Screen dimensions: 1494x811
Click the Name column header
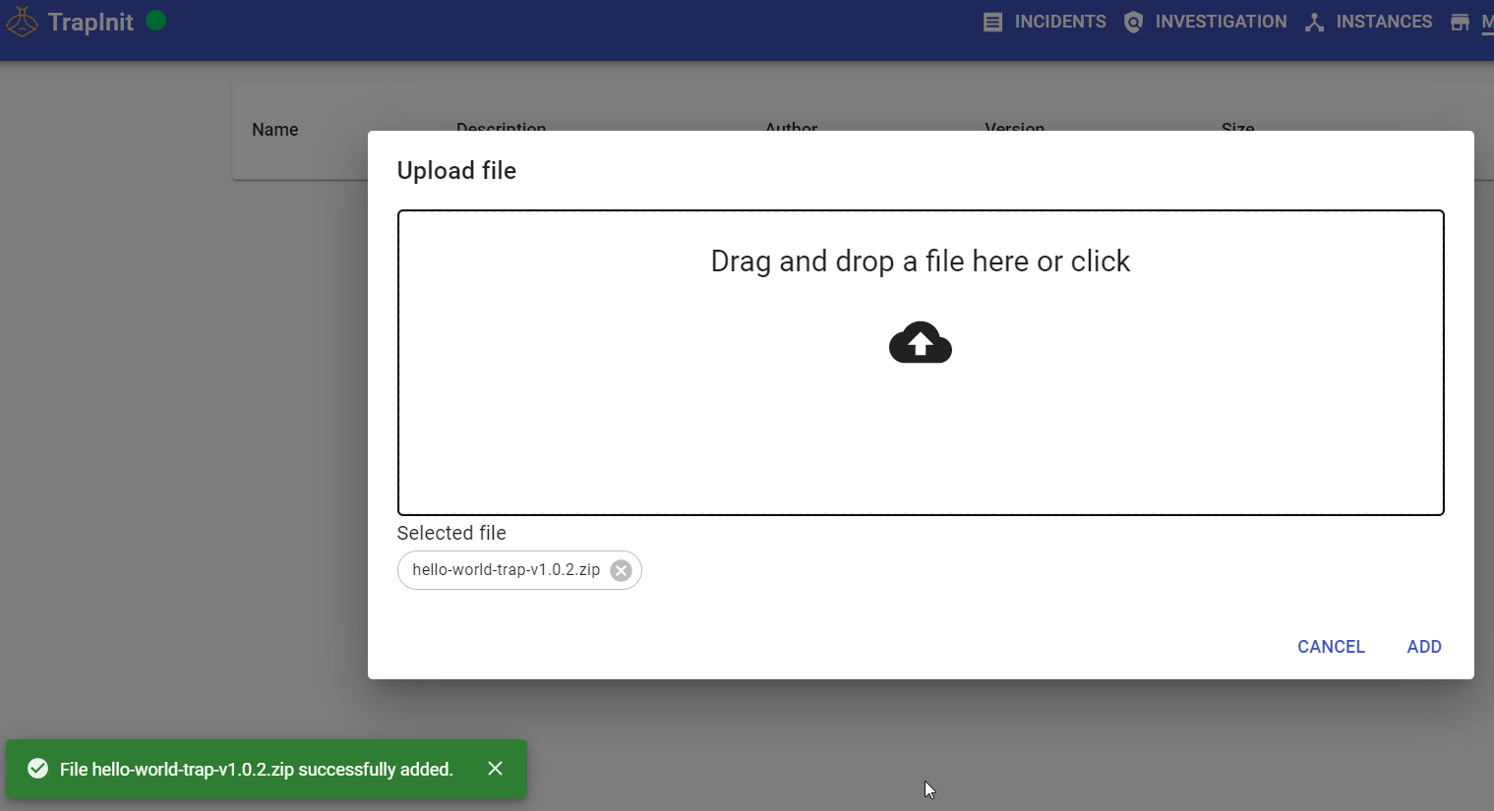point(275,130)
